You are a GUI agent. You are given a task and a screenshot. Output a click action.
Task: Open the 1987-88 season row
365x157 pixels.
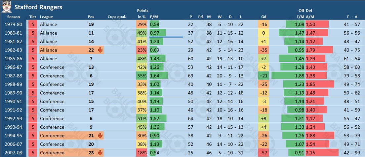click(x=14, y=76)
